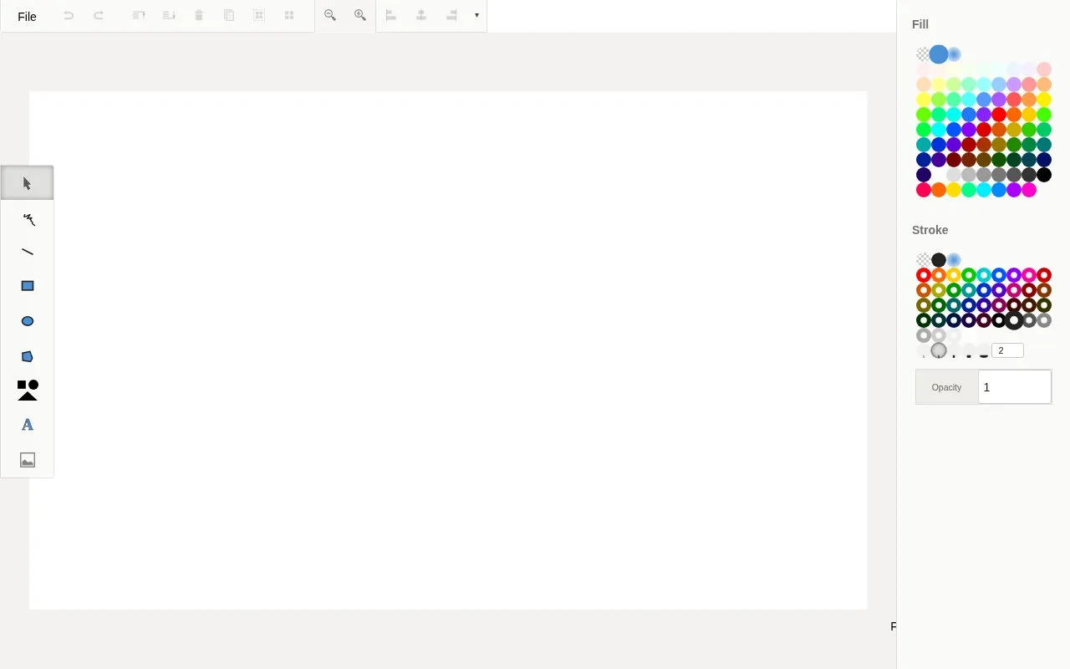Select the rectangle tool
Viewport: 1070px width, 669px height.
[28, 286]
